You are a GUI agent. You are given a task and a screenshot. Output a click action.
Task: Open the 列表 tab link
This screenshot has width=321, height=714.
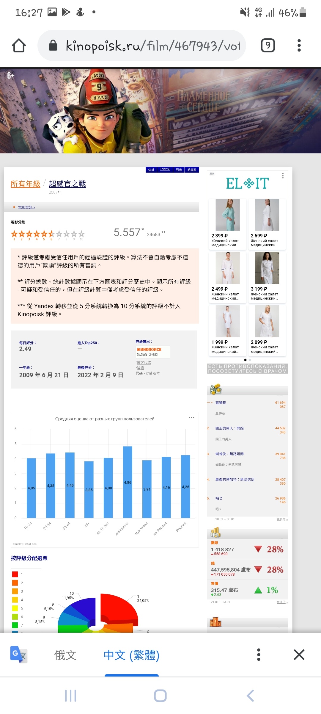coord(179,170)
